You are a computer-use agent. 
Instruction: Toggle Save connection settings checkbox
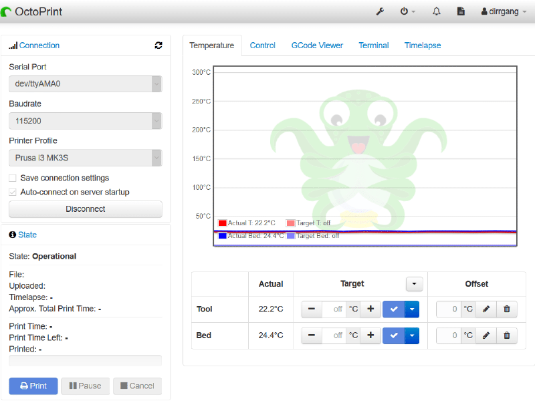click(13, 178)
